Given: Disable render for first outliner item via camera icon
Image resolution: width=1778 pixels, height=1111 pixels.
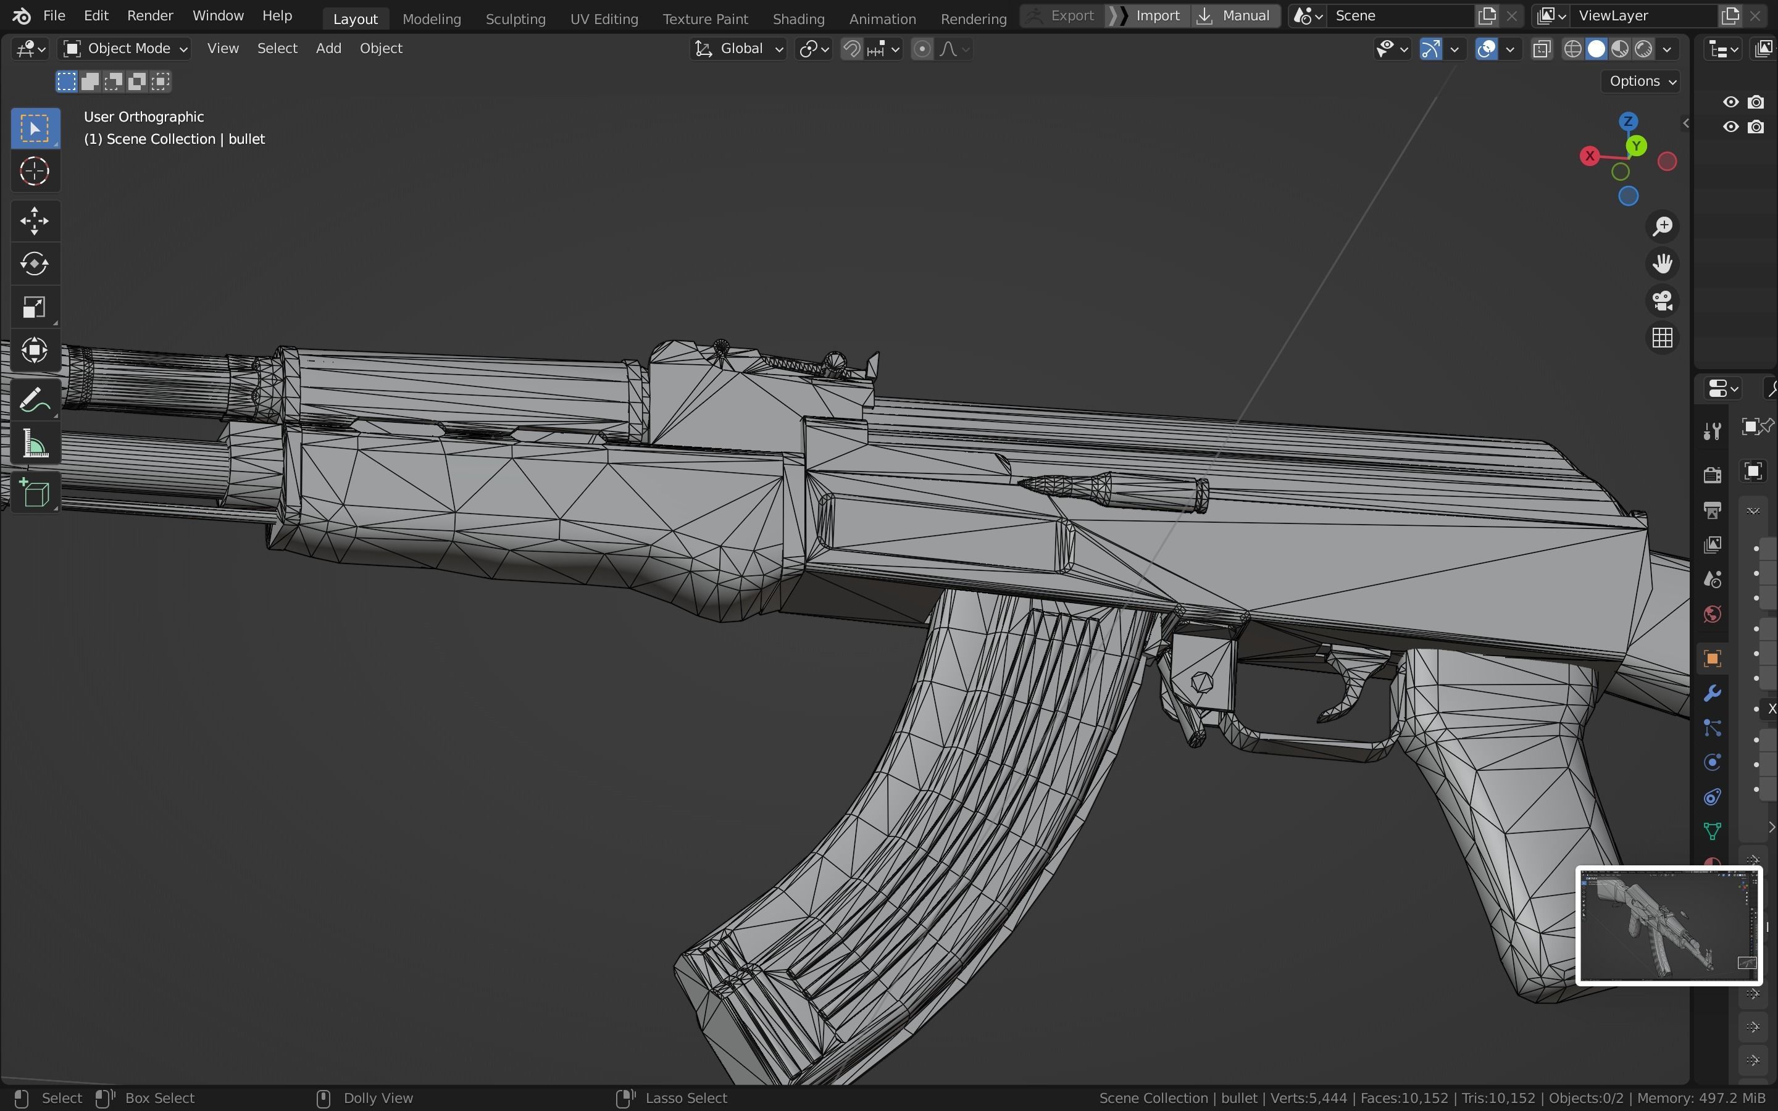Looking at the screenshot, I should [x=1756, y=102].
